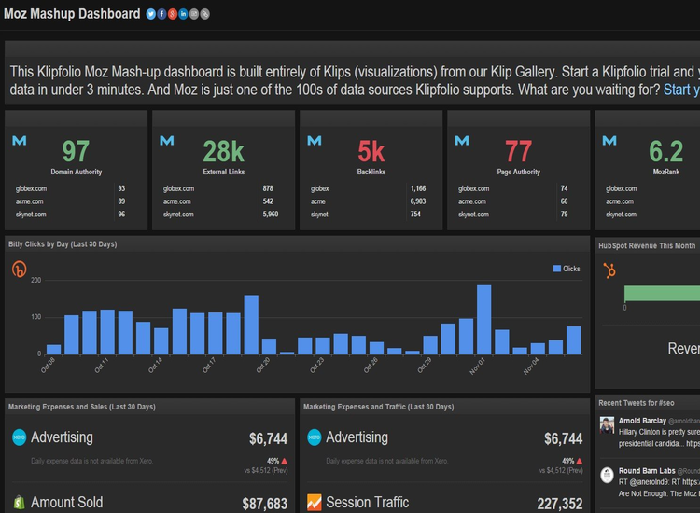Click the $6,744 value in Sales klip

(268, 439)
